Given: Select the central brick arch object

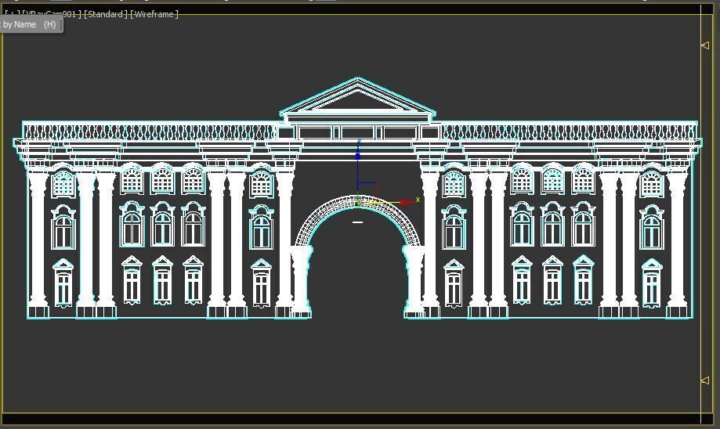Looking at the screenshot, I should pyautogui.click(x=358, y=220).
